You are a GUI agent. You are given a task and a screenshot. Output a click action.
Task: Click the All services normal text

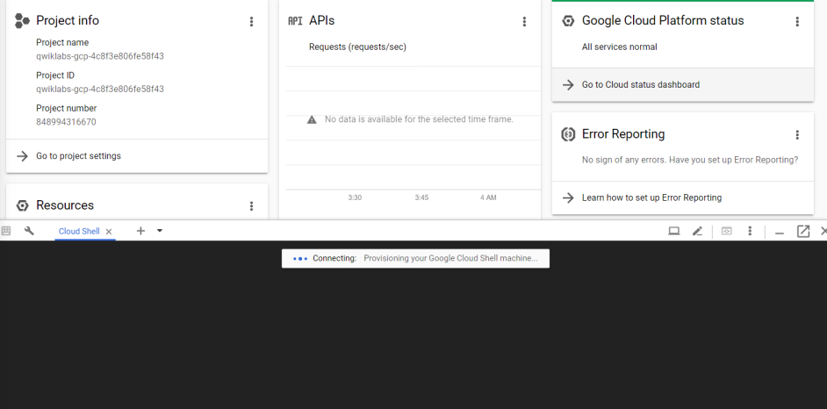coord(619,47)
